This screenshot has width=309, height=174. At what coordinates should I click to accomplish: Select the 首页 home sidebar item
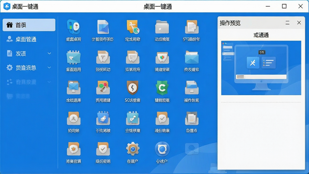pos(29,25)
